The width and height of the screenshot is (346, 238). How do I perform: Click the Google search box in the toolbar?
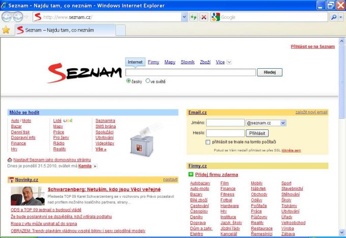tap(274, 17)
